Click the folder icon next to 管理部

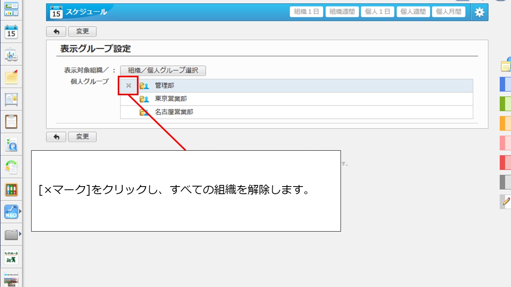pyautogui.click(x=144, y=86)
